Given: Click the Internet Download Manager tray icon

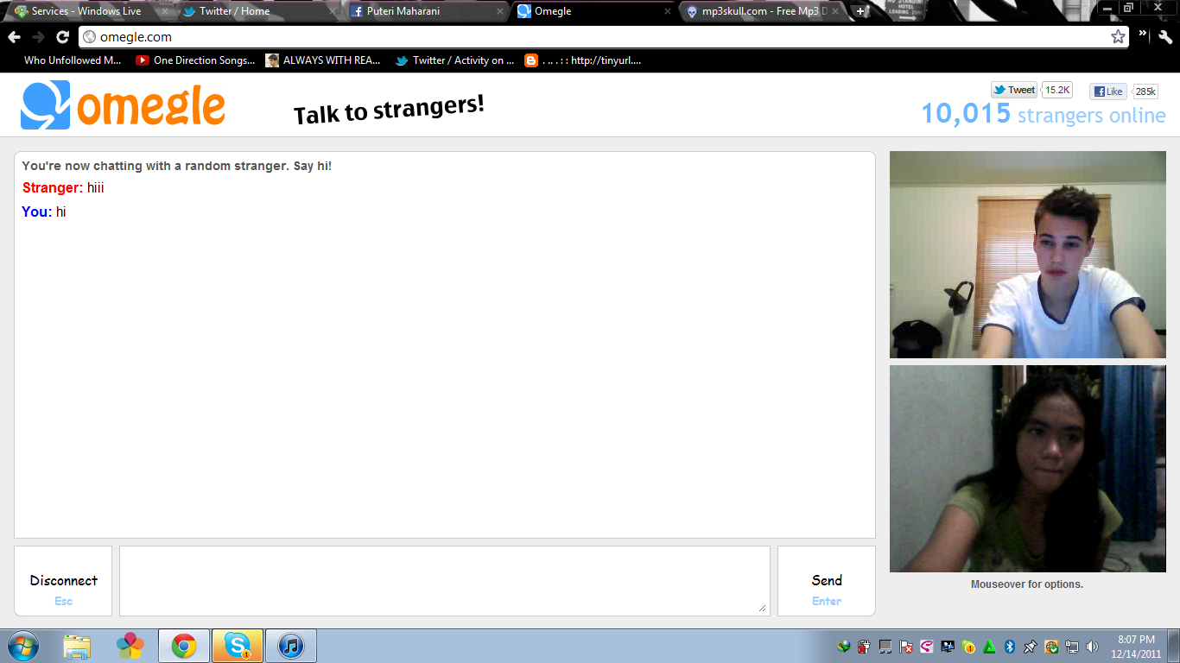Looking at the screenshot, I should click(x=844, y=647).
